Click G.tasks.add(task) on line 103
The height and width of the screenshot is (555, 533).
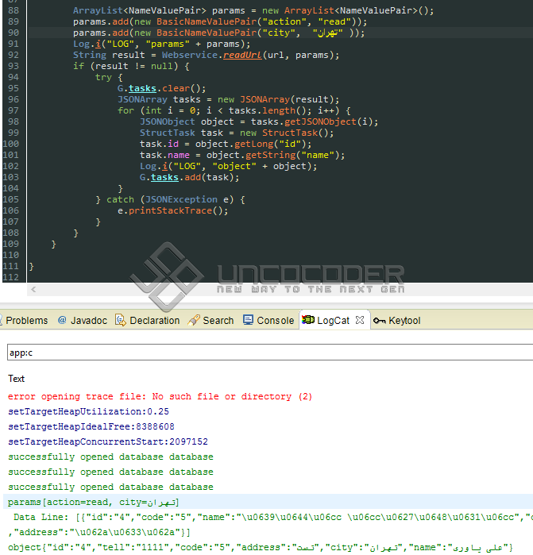click(x=190, y=177)
